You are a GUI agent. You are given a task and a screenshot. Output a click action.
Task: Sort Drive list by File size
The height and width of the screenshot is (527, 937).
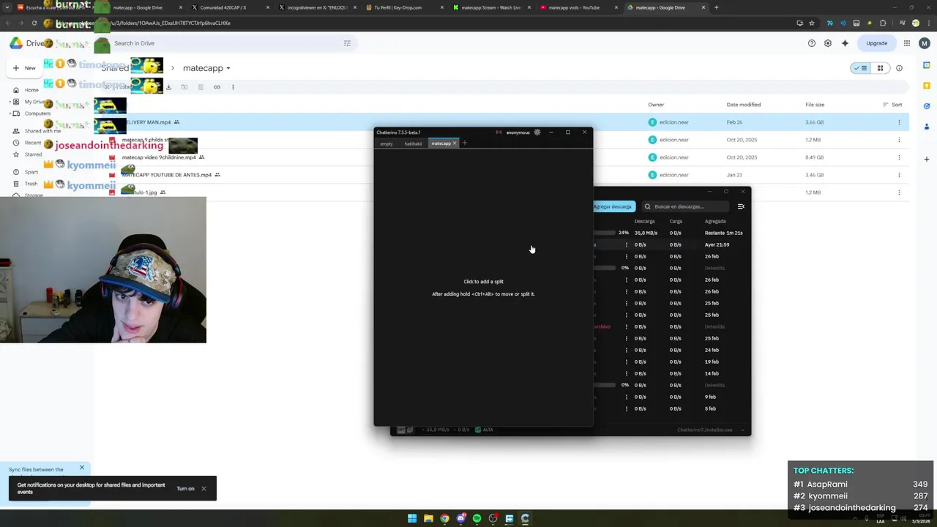click(x=815, y=105)
